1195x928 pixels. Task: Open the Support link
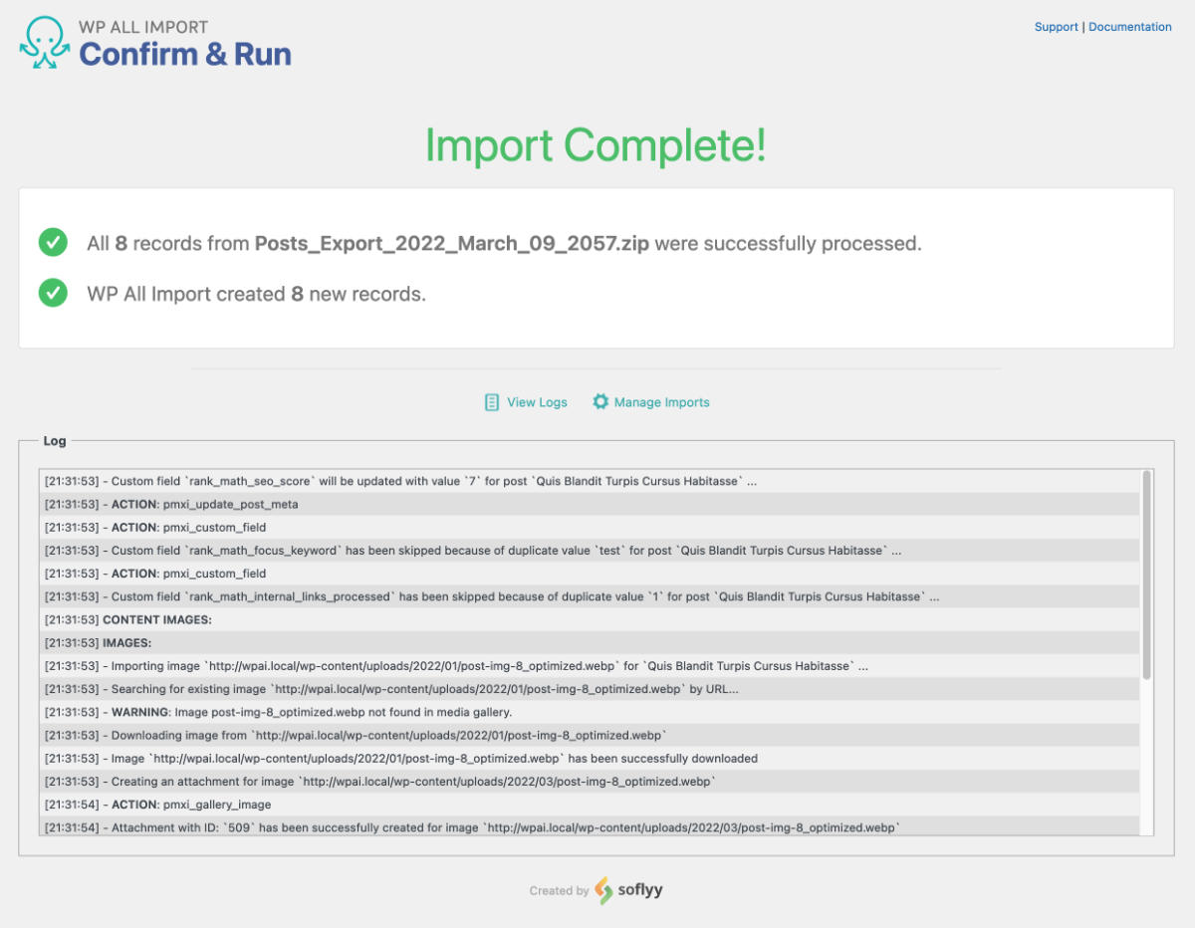(x=1056, y=27)
